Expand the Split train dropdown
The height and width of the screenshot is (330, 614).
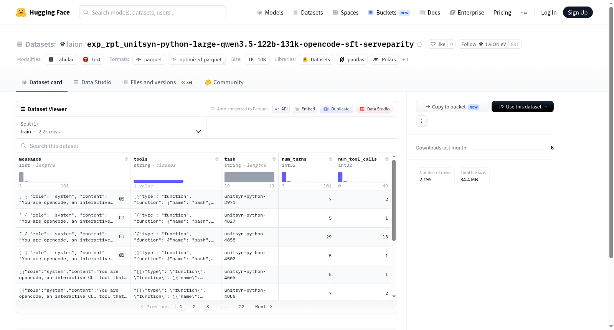(111, 128)
